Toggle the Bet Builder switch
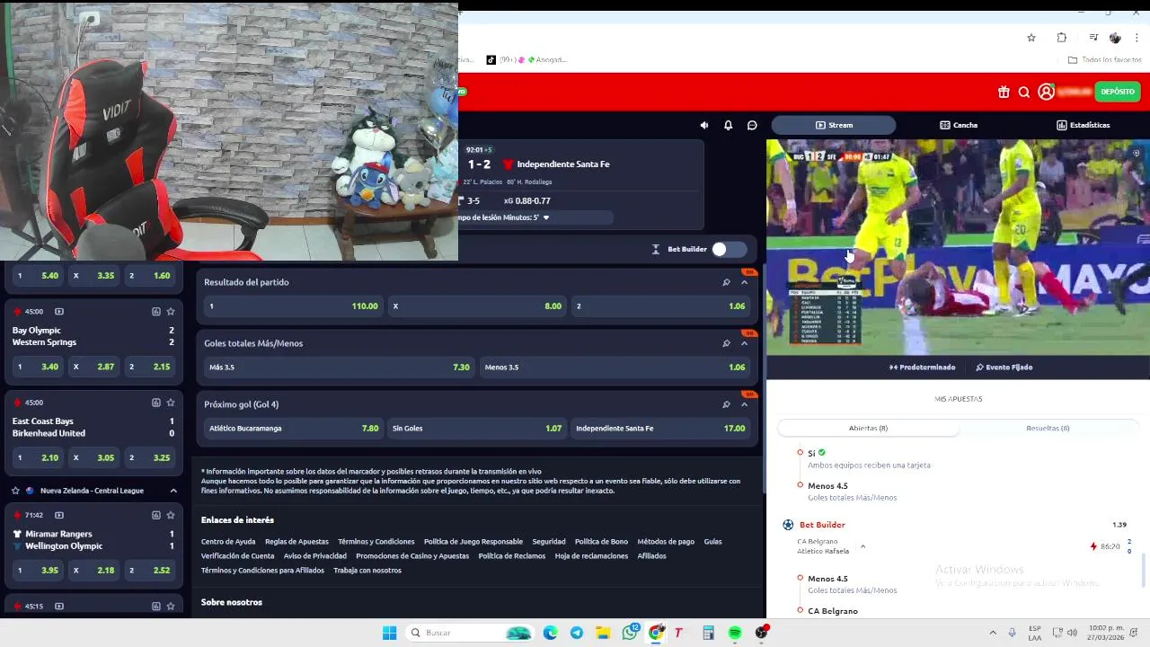This screenshot has height=647, width=1150. [729, 249]
